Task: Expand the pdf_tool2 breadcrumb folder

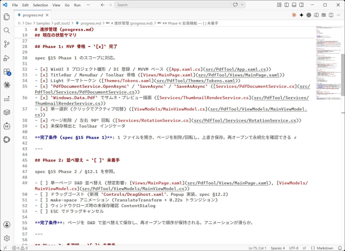Action: point(62,23)
